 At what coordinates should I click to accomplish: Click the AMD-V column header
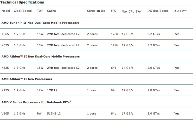pyautogui.click(x=181, y=11)
